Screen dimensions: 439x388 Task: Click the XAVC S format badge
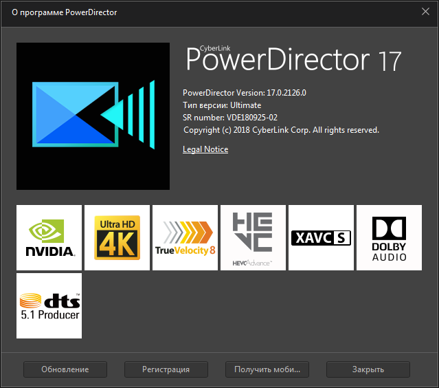point(321,237)
